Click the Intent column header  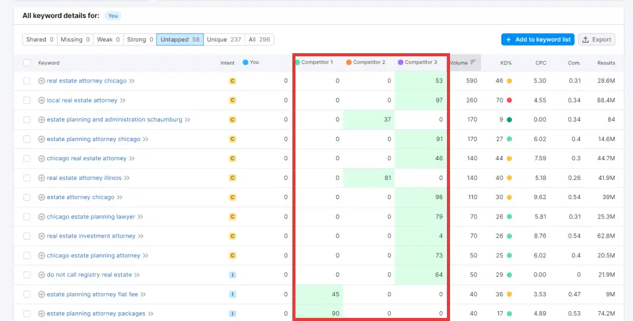(x=227, y=62)
